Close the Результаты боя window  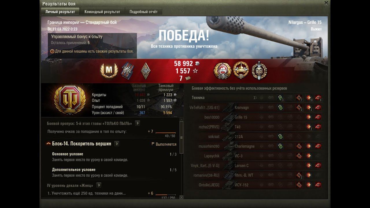click(x=326, y=3)
